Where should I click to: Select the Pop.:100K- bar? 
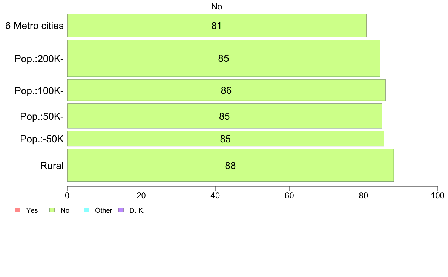point(226,90)
